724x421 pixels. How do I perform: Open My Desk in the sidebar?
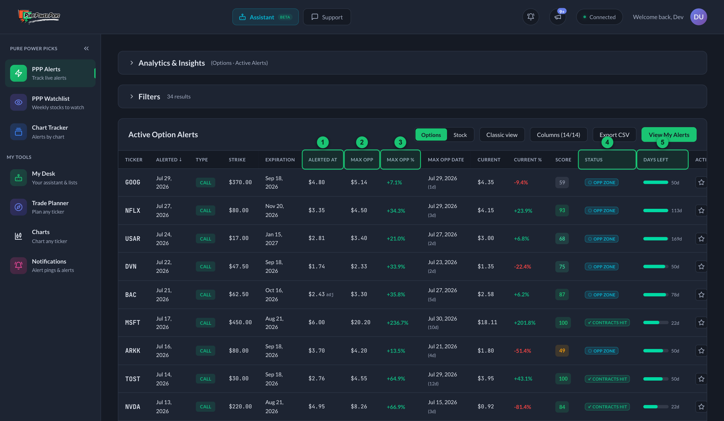click(x=50, y=178)
